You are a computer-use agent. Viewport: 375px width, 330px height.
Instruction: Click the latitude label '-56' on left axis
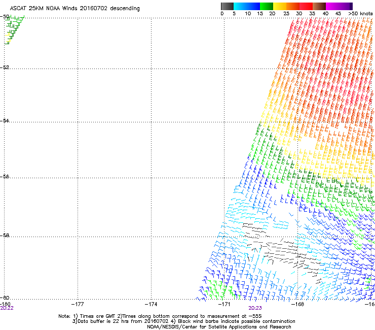(x=5, y=176)
